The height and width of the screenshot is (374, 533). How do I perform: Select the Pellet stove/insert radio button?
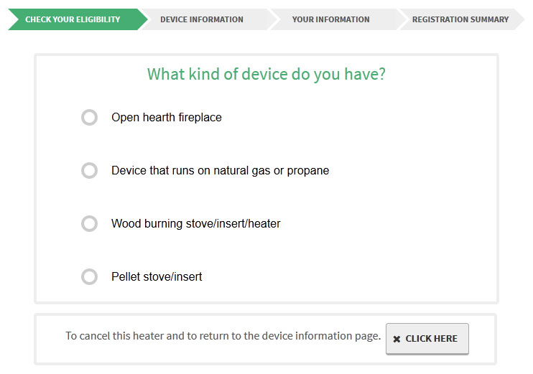click(89, 276)
